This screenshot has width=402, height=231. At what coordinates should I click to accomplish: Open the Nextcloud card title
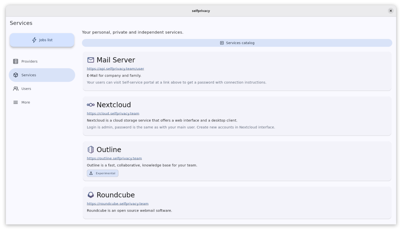click(x=114, y=105)
